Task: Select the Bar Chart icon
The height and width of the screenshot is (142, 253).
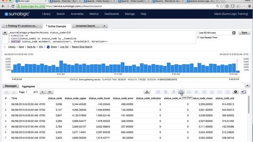Action: [166, 92]
